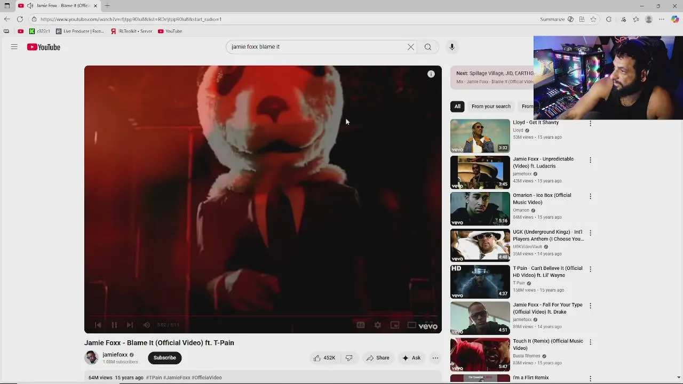Image resolution: width=683 pixels, height=384 pixels.
Task: Open Omarion Ice Box thumbnail
Action: tap(480, 209)
